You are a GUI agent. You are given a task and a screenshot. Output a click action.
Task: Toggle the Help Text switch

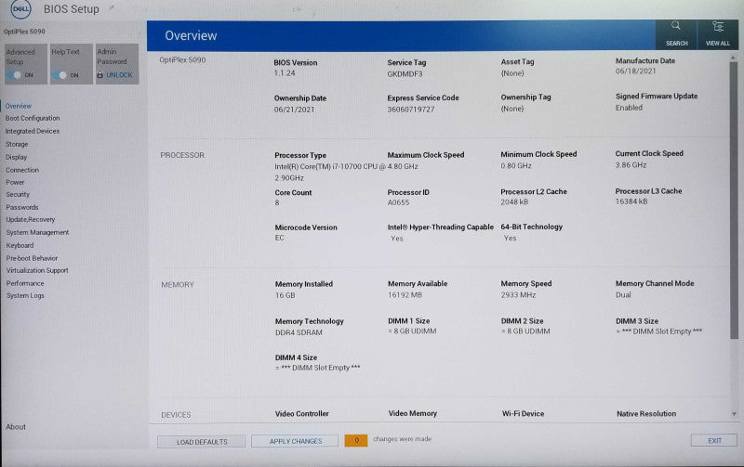point(60,75)
